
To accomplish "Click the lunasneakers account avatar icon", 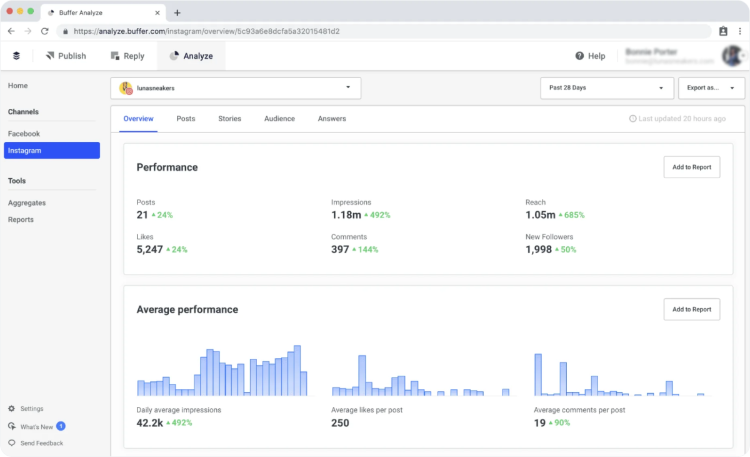I will click(x=126, y=88).
